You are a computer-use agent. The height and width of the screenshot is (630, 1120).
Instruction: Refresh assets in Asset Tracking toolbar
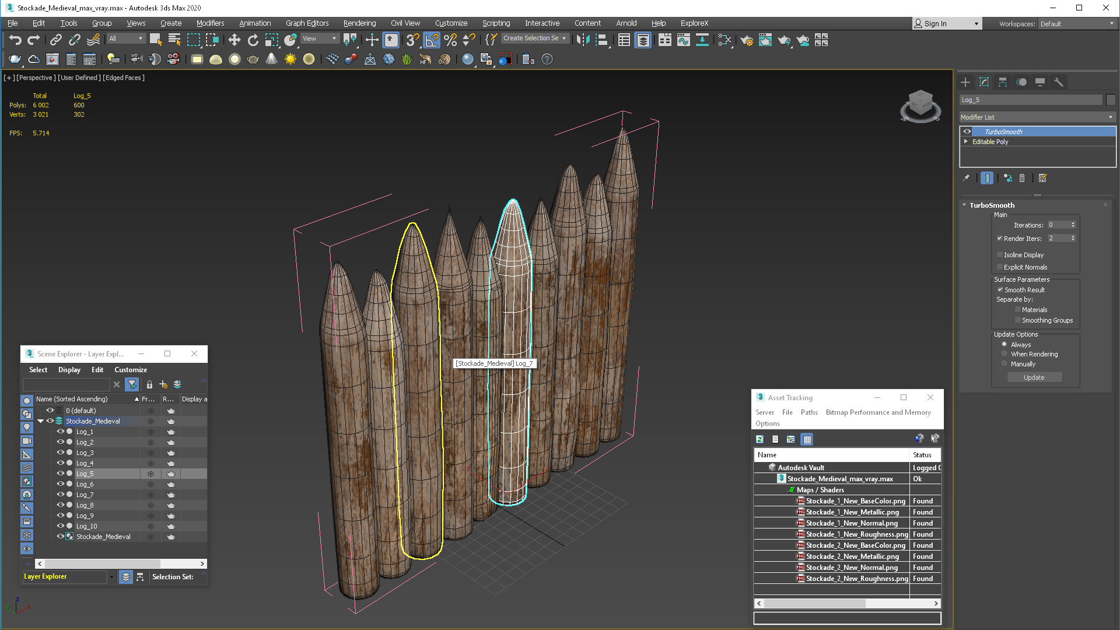point(759,439)
